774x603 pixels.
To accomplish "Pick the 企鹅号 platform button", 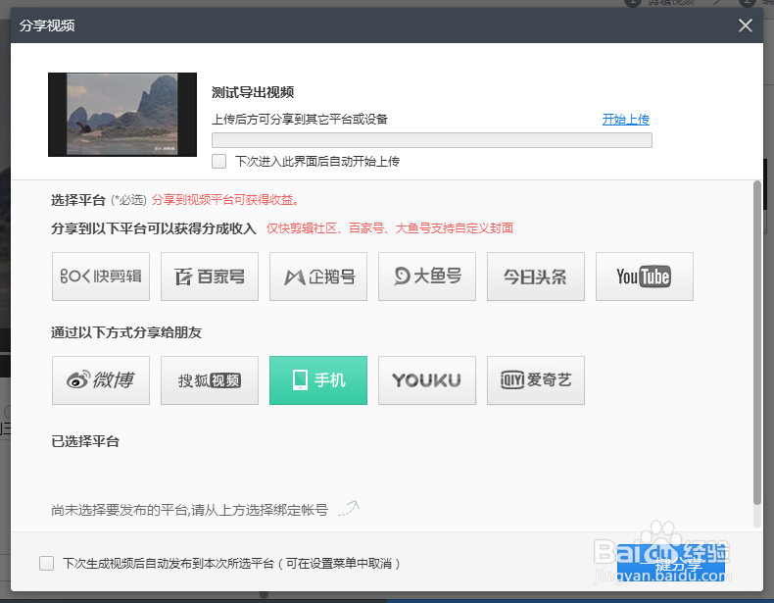I will (x=318, y=276).
